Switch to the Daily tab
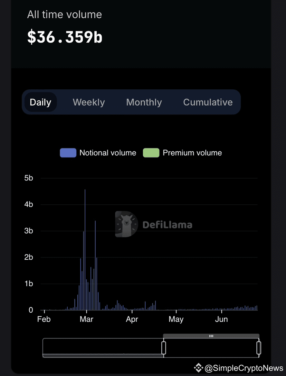This screenshot has height=376, width=286. point(40,102)
